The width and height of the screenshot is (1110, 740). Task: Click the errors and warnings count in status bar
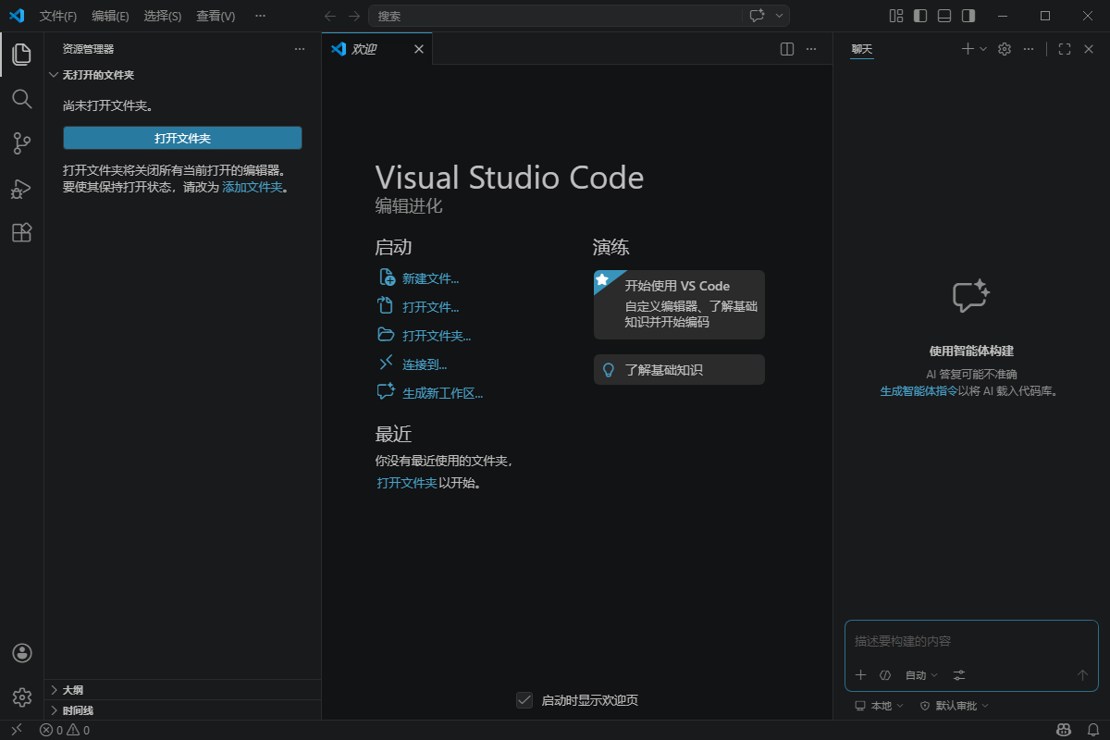[x=65, y=730]
